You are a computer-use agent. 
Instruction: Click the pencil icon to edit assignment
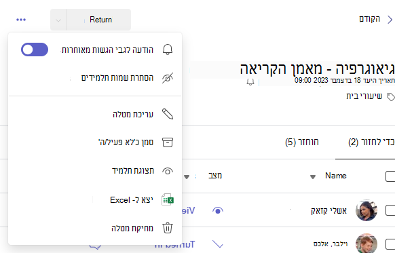point(168,114)
